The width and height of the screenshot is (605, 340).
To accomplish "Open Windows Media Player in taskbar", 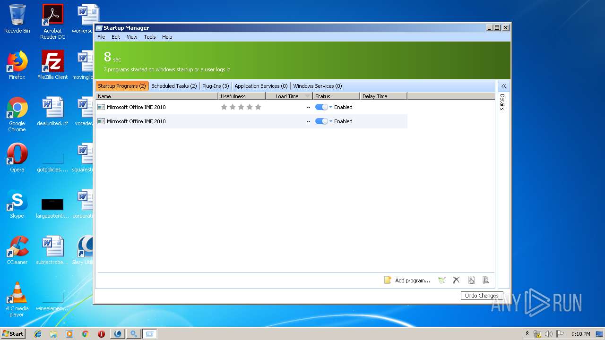I will (x=69, y=334).
